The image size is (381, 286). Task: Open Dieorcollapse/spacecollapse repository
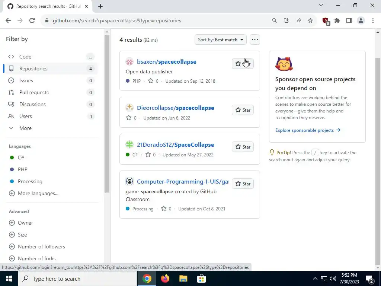tap(176, 108)
